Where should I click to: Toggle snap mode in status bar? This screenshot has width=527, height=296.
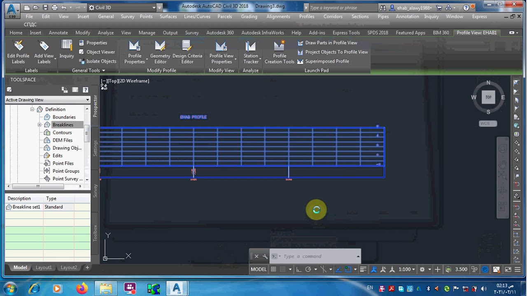(x=282, y=269)
